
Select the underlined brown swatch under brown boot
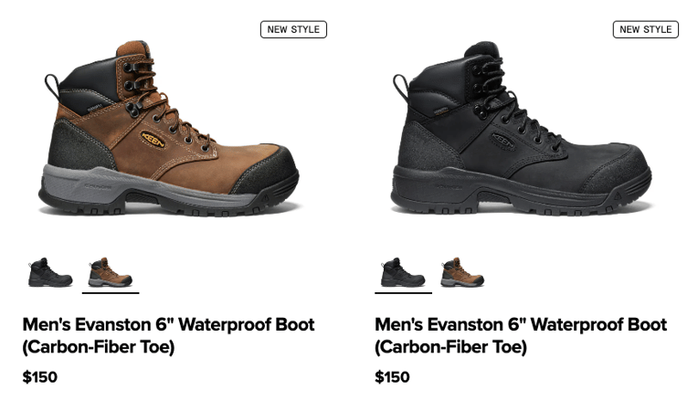pyautogui.click(x=111, y=272)
